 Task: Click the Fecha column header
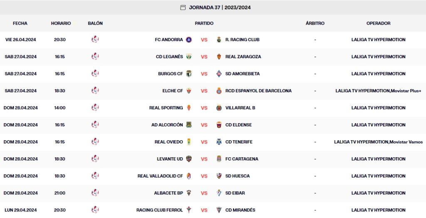point(20,23)
